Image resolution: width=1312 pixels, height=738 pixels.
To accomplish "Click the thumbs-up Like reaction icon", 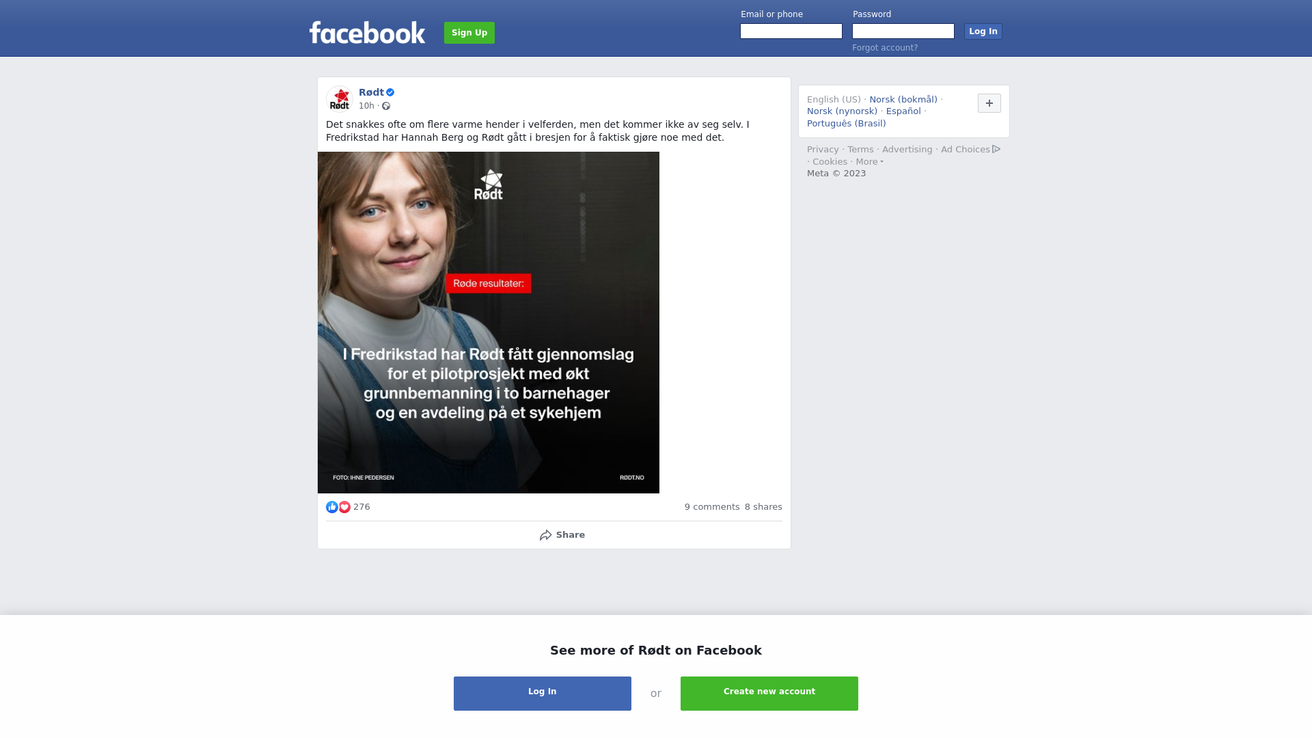I will [332, 507].
